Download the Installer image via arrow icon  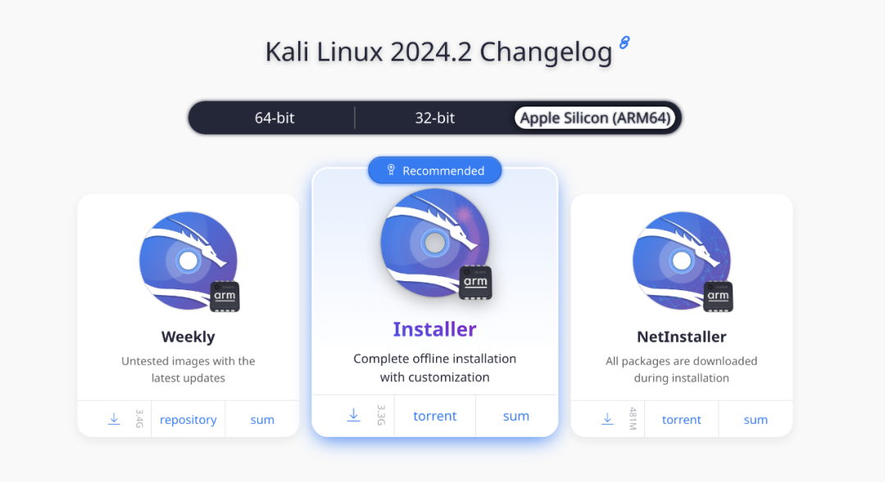click(353, 416)
